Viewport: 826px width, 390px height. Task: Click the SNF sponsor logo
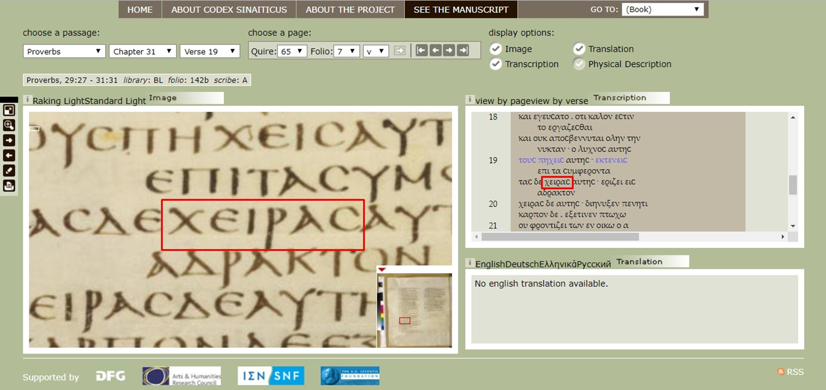pyautogui.click(x=271, y=376)
